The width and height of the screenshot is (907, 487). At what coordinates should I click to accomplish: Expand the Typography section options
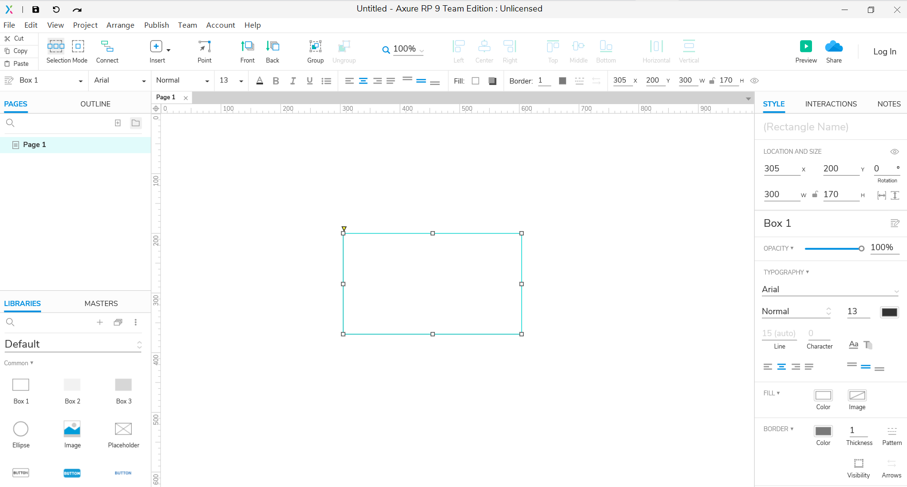point(786,272)
